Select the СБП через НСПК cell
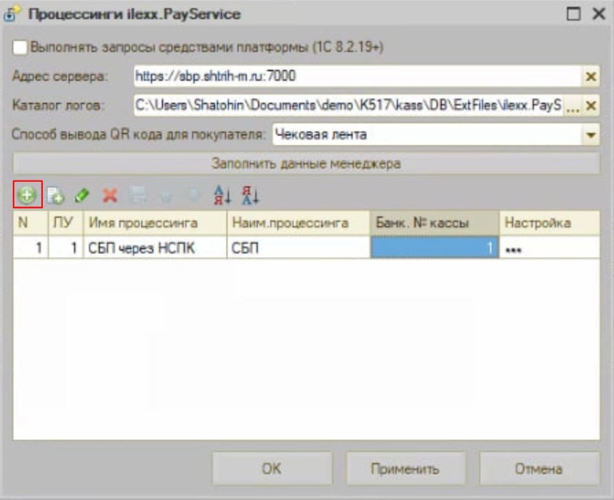Viewport: 614px width, 500px height. click(155, 247)
